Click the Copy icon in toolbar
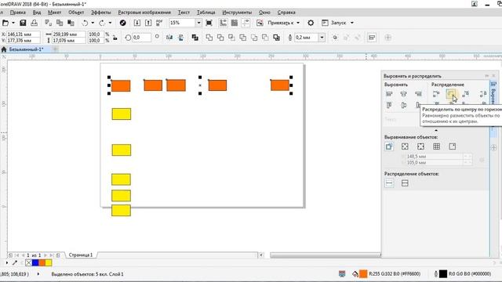Image resolution: width=502 pixels, height=282 pixels. coord(60,23)
